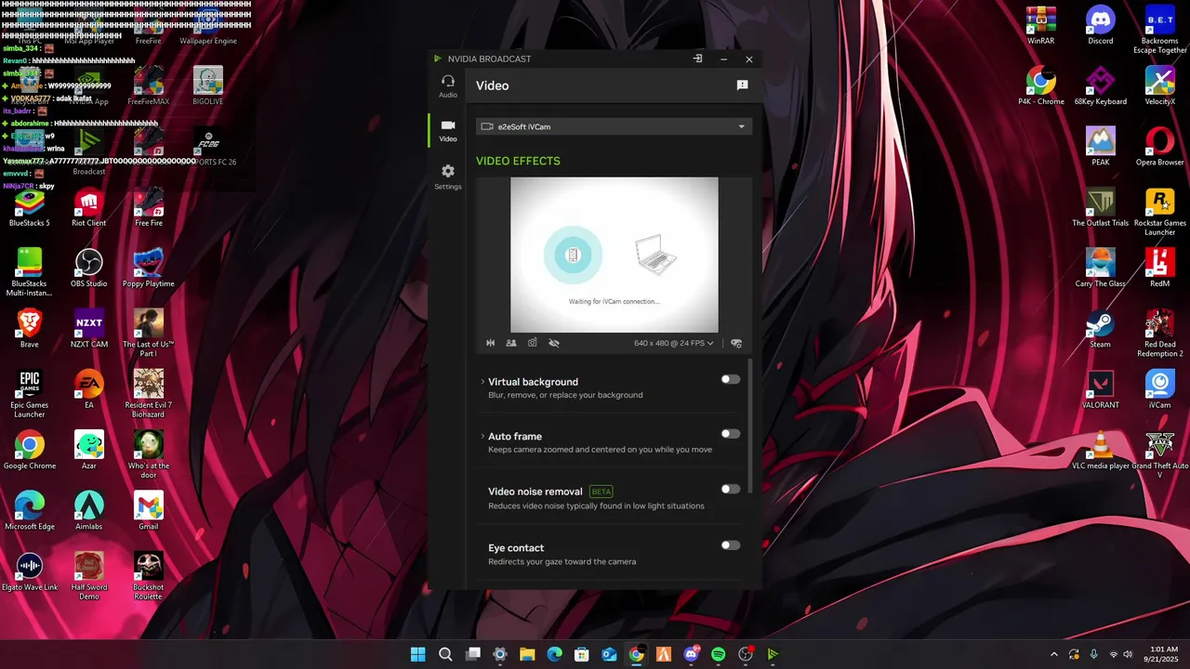Click the sign-in icon in Broadcast title bar
The width and height of the screenshot is (1190, 669).
[x=697, y=59]
